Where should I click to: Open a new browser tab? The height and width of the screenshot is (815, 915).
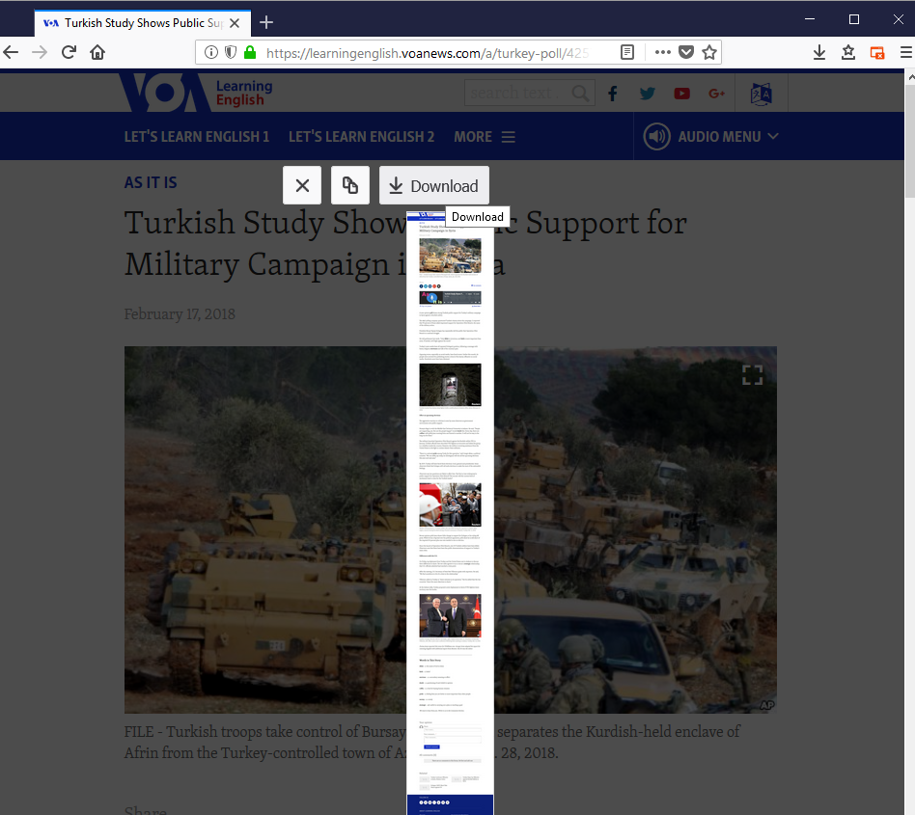266,22
